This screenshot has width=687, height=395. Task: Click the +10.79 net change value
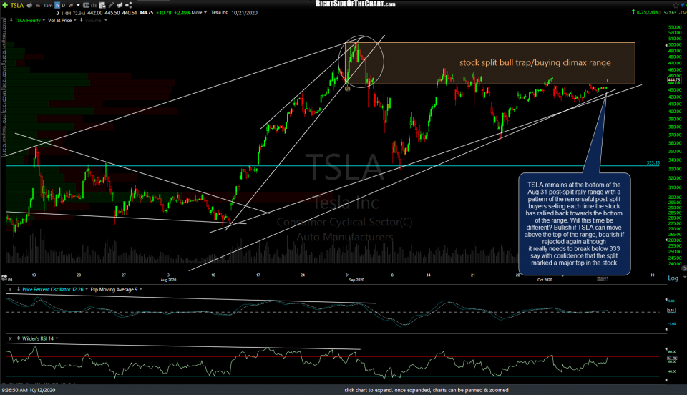pyautogui.click(x=165, y=13)
